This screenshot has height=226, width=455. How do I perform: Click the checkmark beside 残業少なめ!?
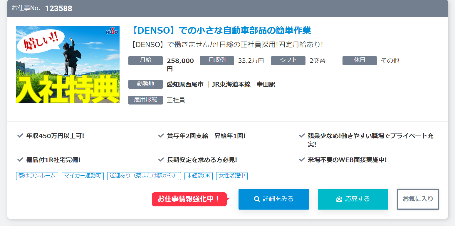(x=302, y=136)
